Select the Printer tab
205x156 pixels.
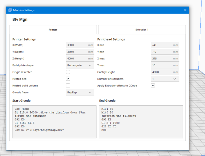pos(53,30)
